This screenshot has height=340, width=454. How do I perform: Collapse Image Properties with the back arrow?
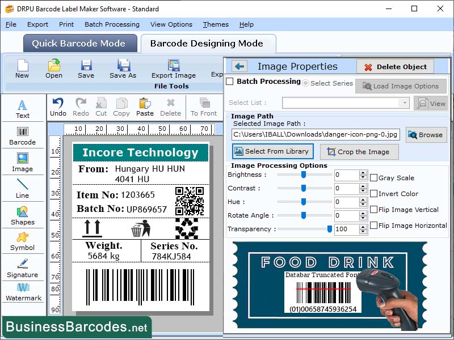238,66
